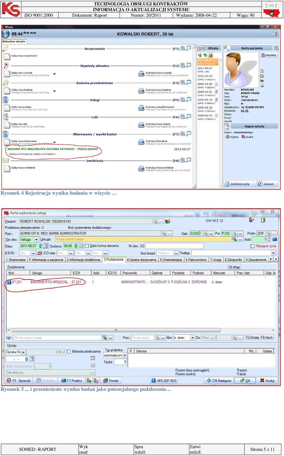Click the Wywiady aktualne window icon

pos(189,65)
